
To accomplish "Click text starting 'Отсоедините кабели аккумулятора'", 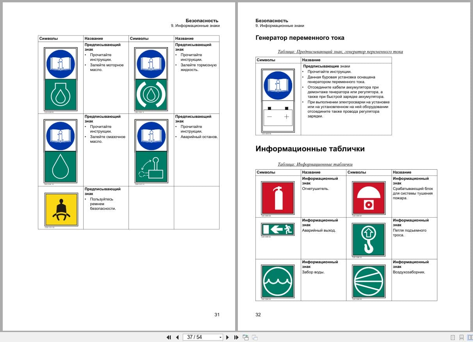I will click(346, 92).
